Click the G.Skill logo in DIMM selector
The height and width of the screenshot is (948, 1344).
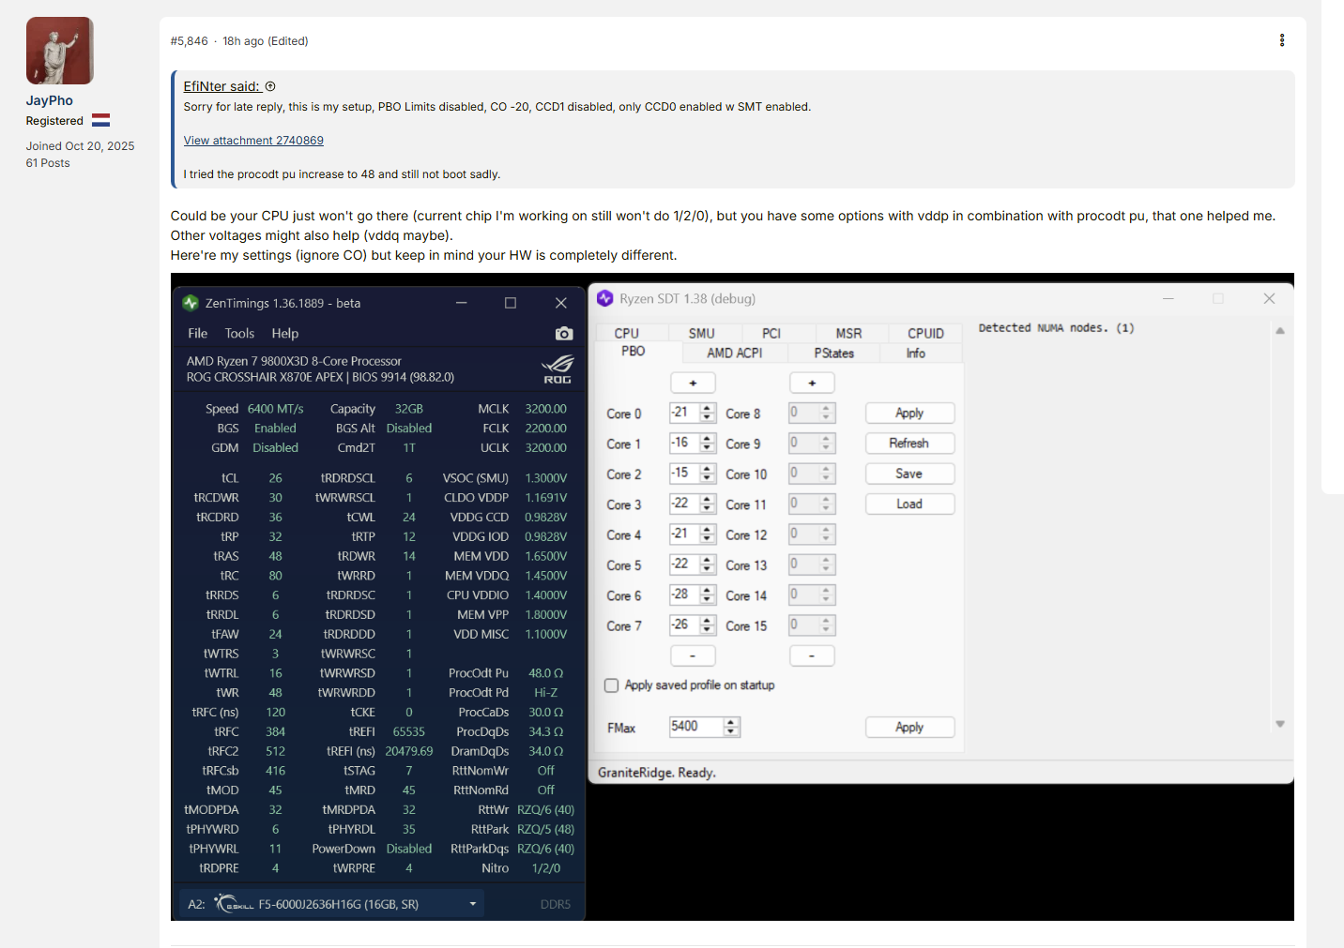pyautogui.click(x=234, y=904)
